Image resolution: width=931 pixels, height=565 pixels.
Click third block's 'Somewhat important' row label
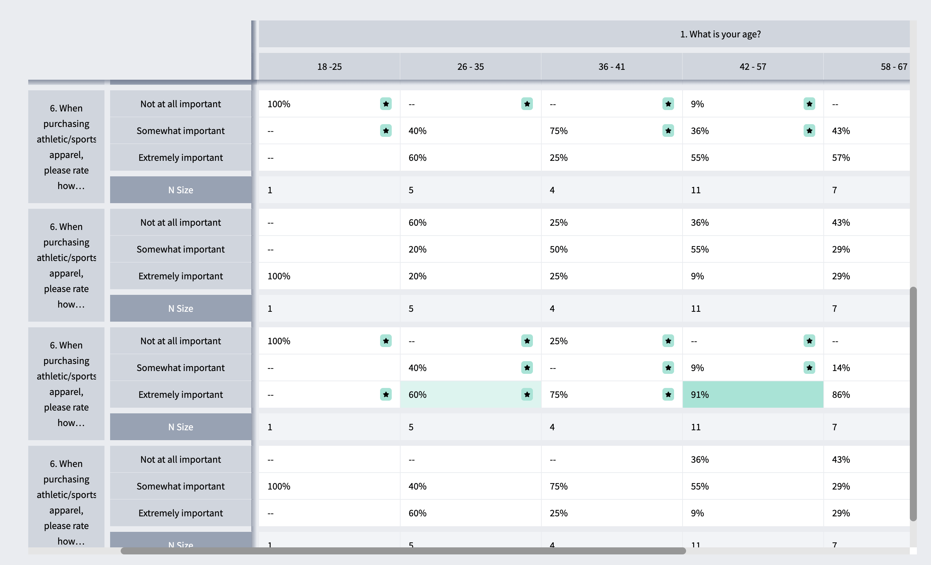(x=181, y=368)
